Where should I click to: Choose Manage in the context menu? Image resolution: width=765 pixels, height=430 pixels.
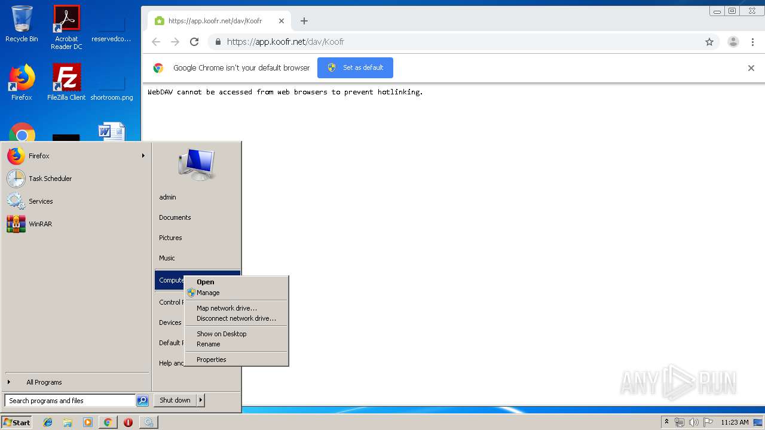pyautogui.click(x=236, y=293)
